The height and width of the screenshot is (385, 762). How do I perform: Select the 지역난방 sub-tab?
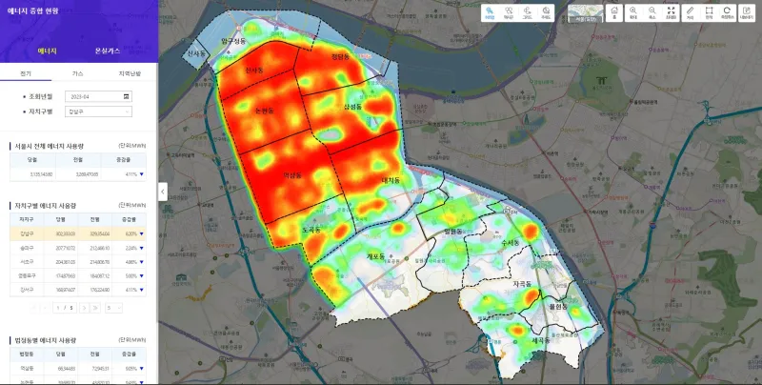coord(129,72)
